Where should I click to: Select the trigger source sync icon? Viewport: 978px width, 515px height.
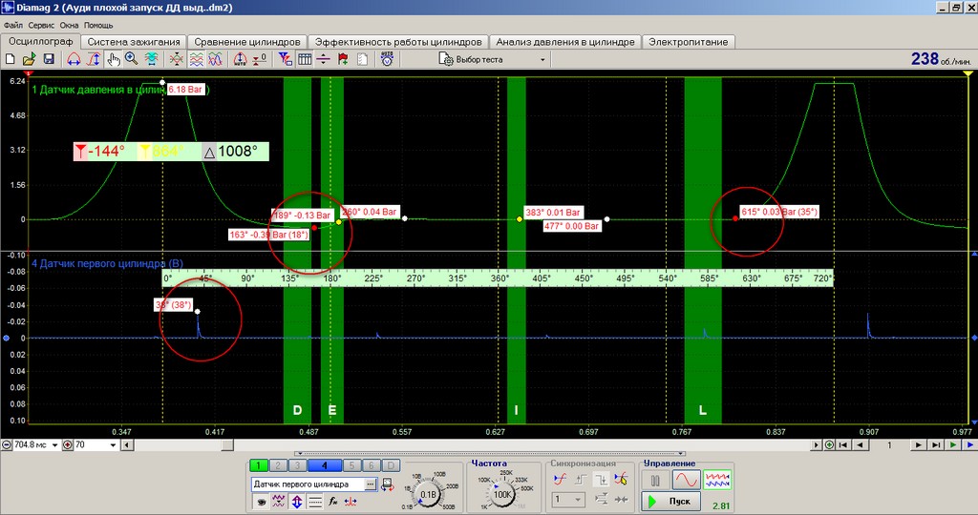(560, 479)
